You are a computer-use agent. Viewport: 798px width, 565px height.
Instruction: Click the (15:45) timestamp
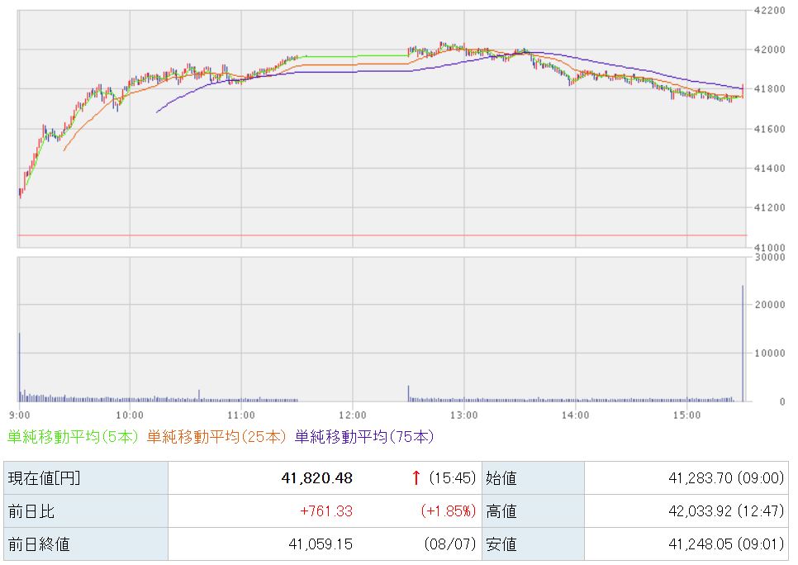[x=452, y=478]
